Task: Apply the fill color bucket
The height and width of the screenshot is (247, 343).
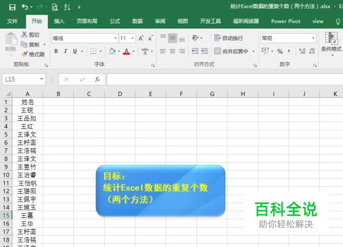Action: pyautogui.click(x=112, y=51)
